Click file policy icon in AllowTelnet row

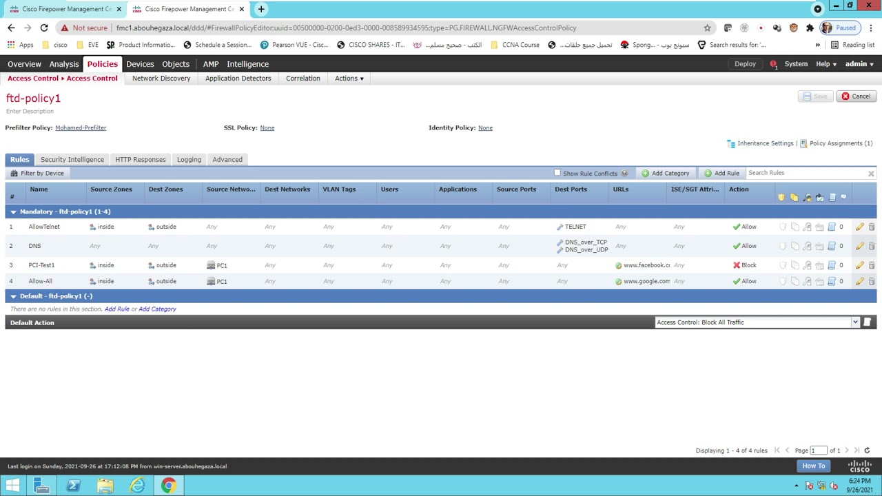point(795,227)
